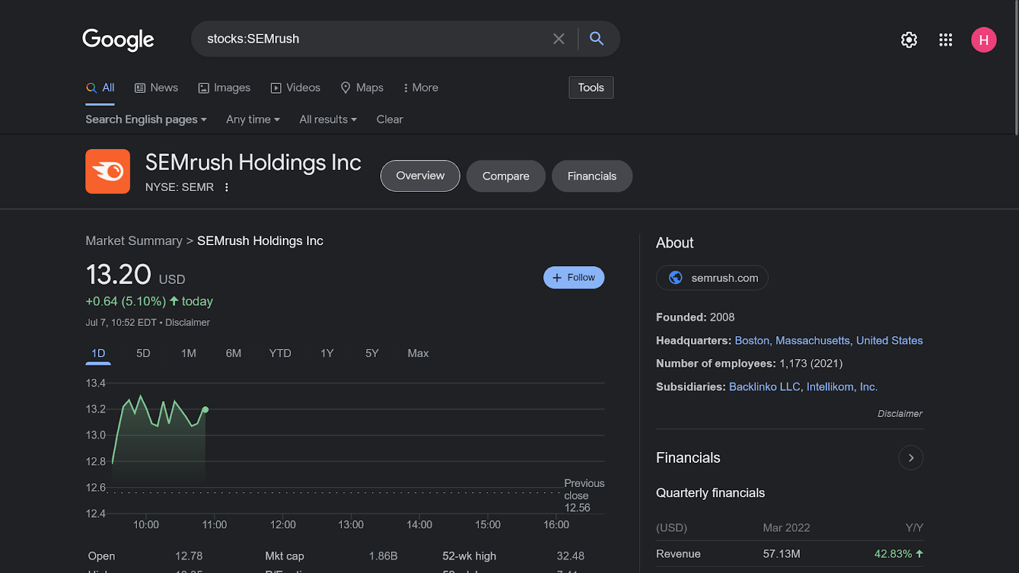Open three-dot menu beside NYSE: SEMR
The height and width of the screenshot is (573, 1019).
227,187
